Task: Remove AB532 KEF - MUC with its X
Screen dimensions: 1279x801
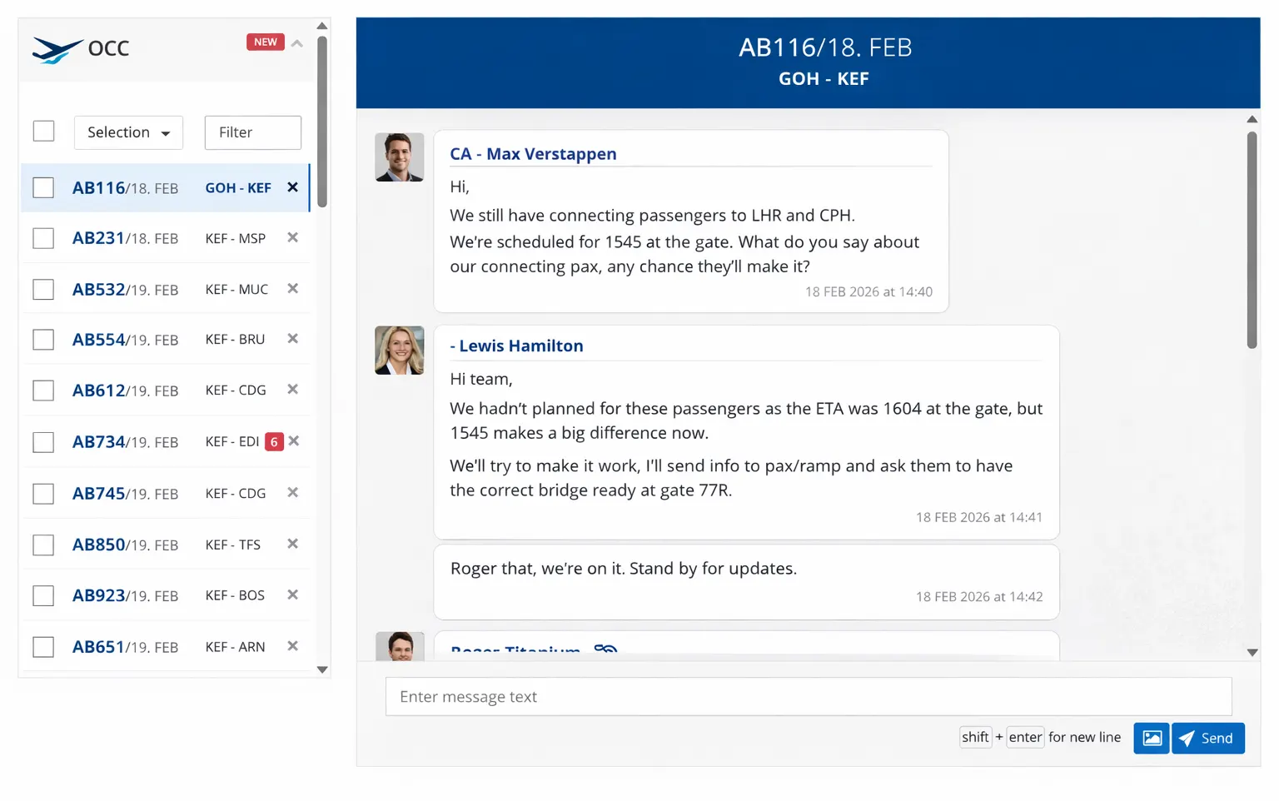Action: click(292, 288)
